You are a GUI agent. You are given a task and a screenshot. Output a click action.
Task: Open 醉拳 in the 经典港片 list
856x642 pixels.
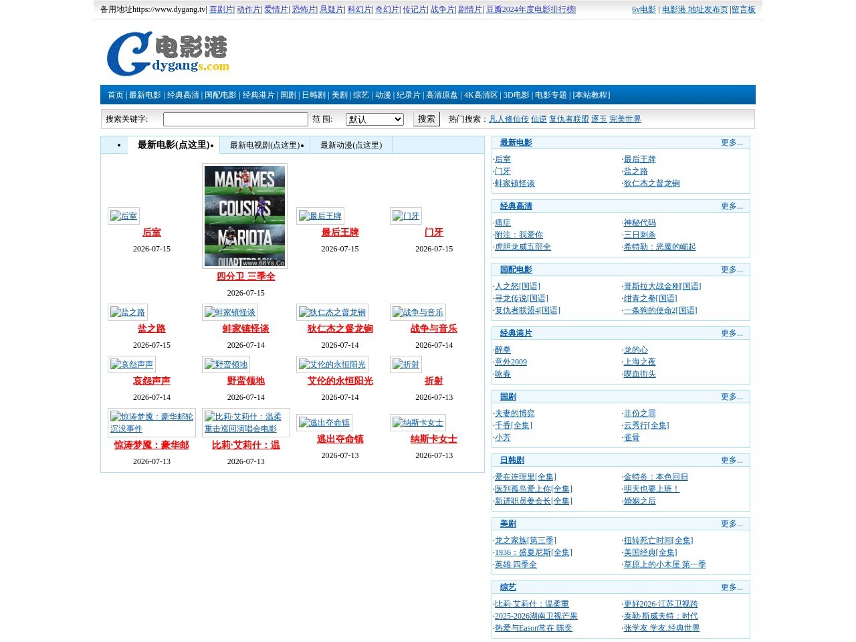click(503, 350)
